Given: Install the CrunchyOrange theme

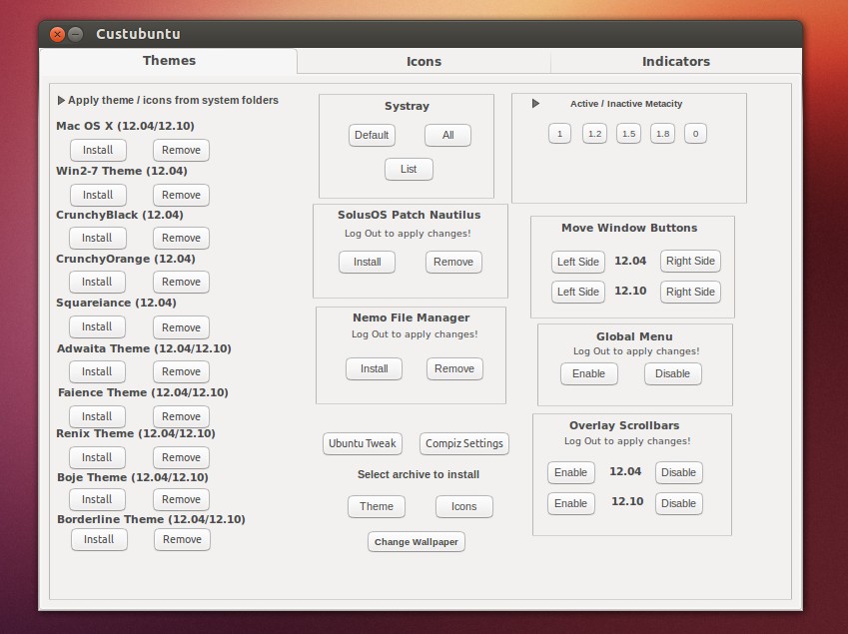Looking at the screenshot, I should (97, 282).
